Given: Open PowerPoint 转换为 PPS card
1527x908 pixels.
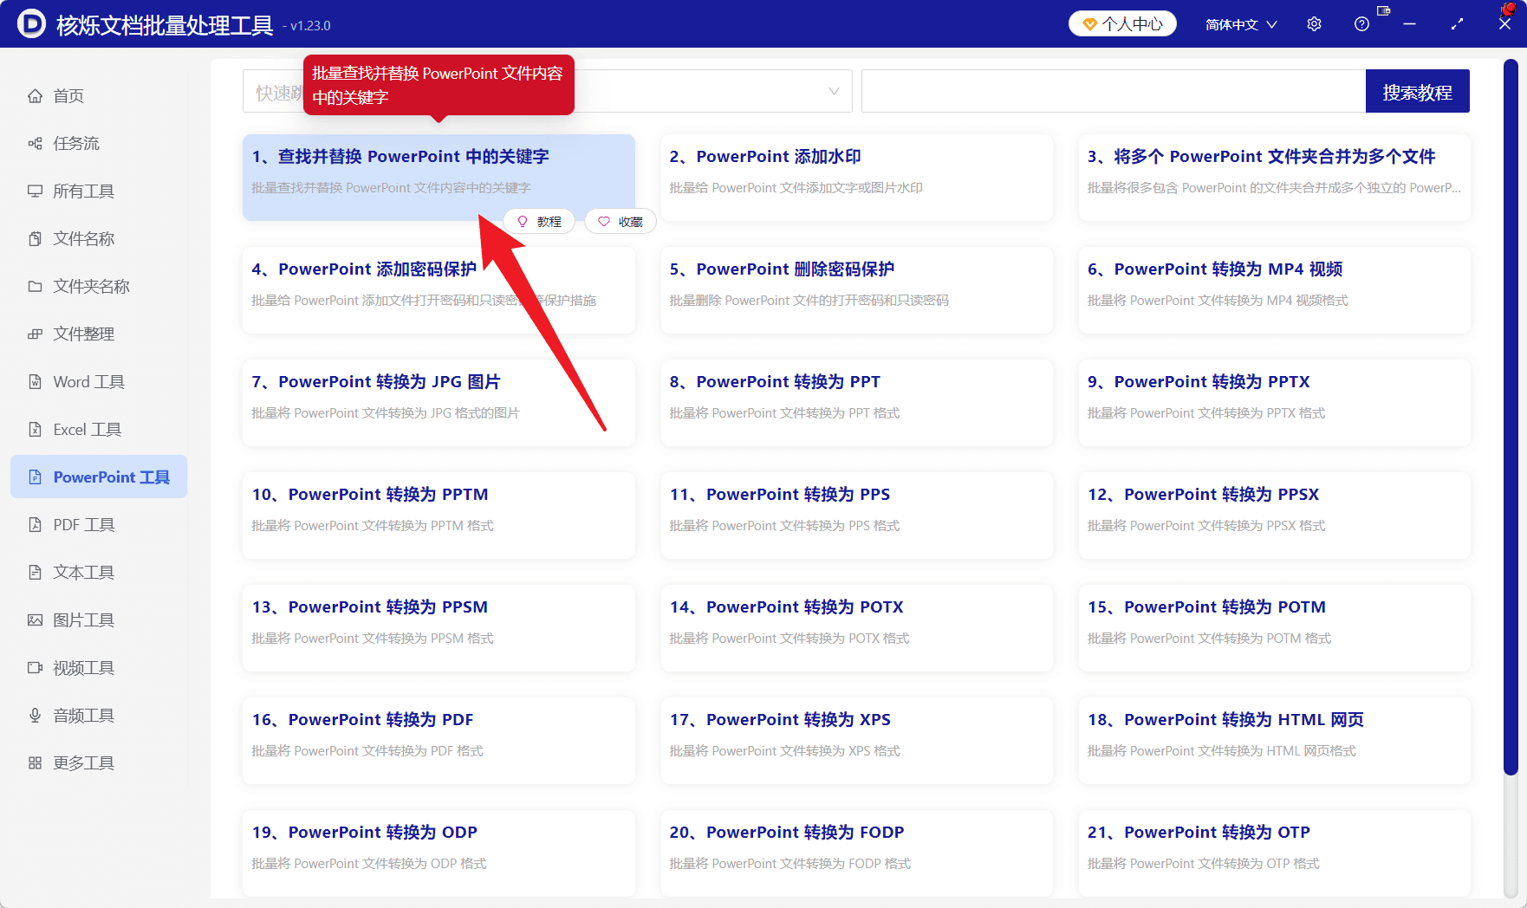Looking at the screenshot, I should click(x=856, y=516).
